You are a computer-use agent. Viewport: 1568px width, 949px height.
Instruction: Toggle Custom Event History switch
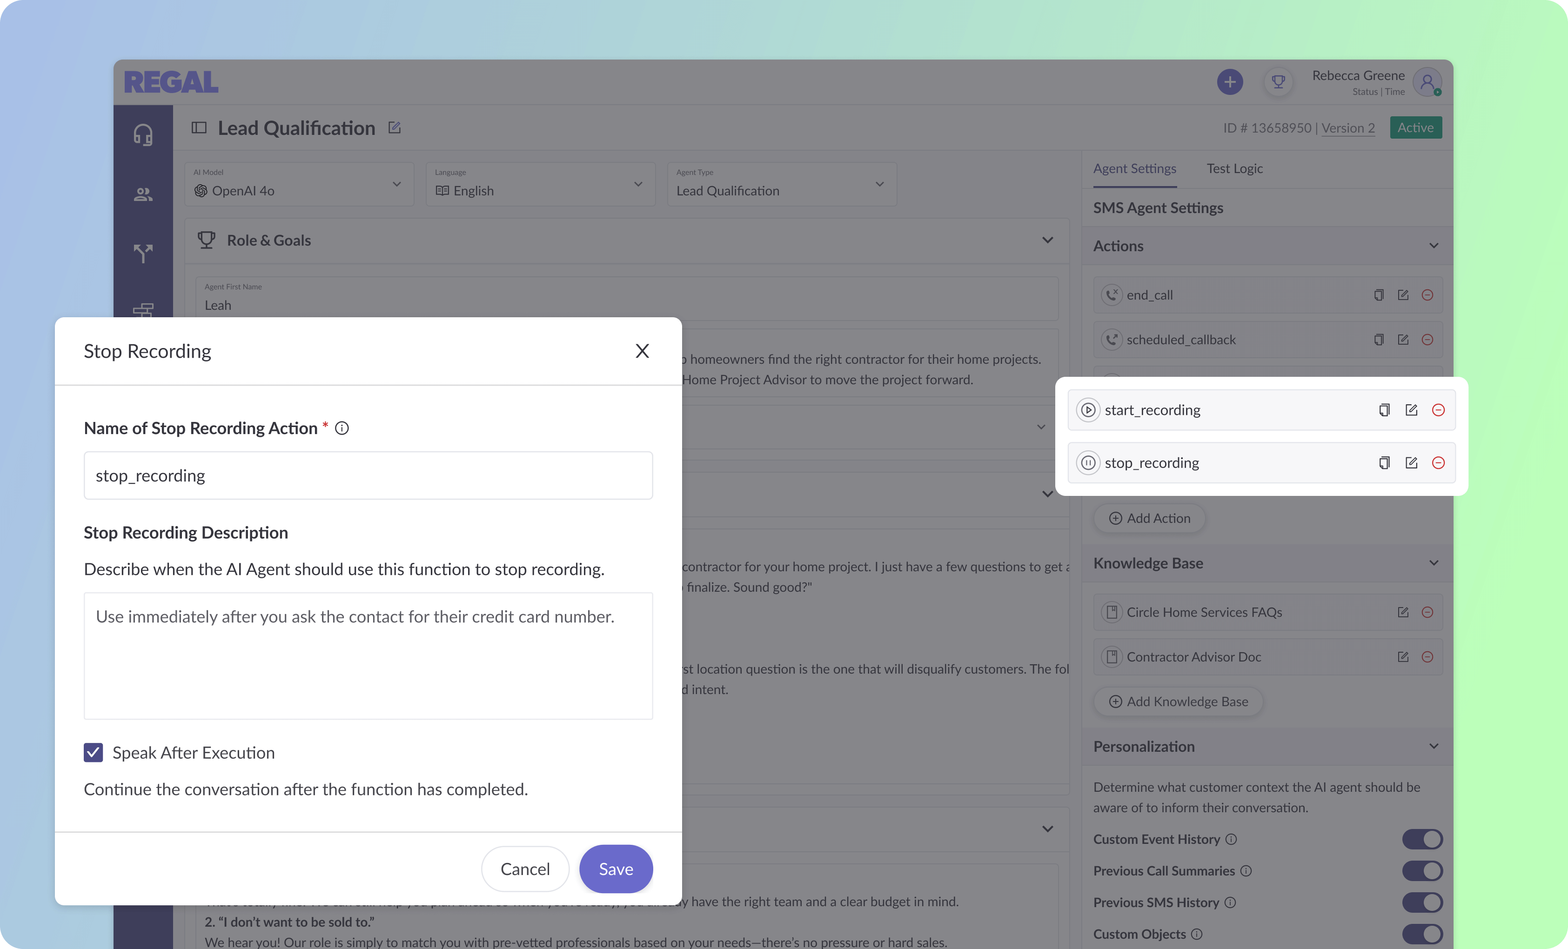(1422, 840)
